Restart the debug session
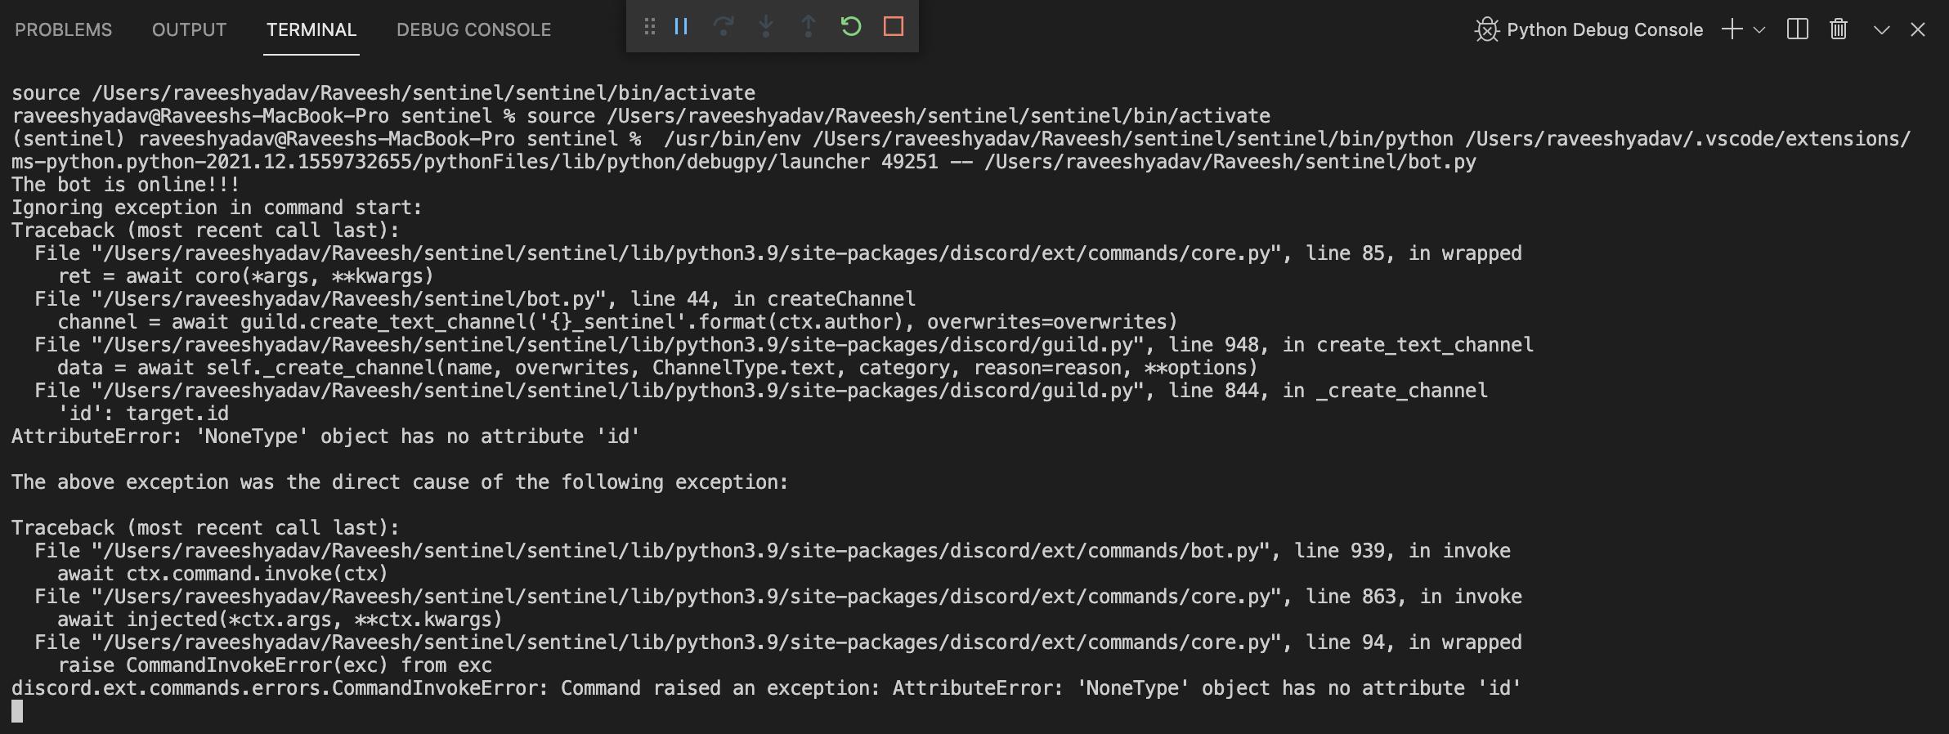The height and width of the screenshot is (734, 1949). pos(851,27)
